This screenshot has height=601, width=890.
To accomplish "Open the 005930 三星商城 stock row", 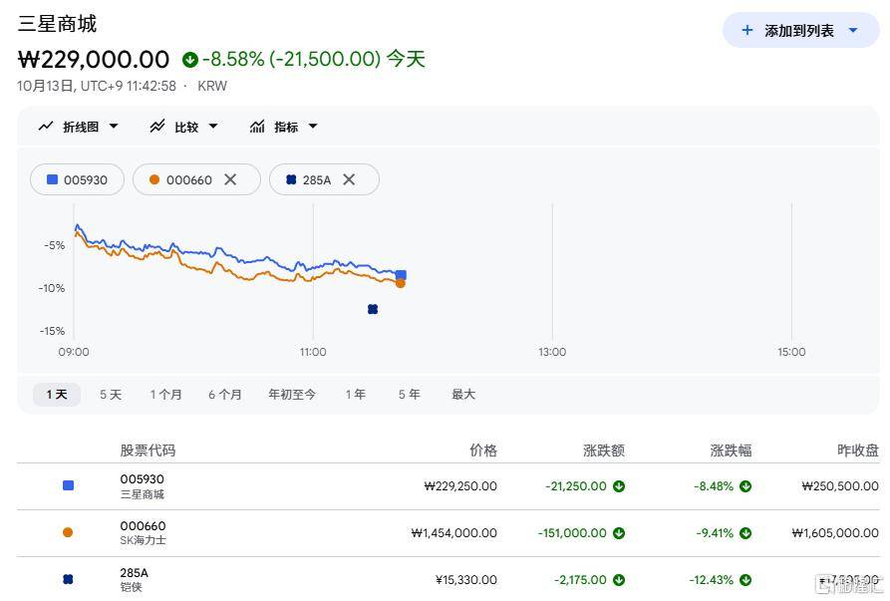I will point(448,486).
